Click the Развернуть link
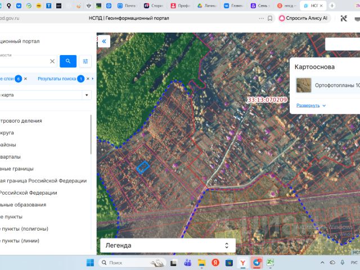This screenshot has width=360, height=270. [x=308, y=105]
